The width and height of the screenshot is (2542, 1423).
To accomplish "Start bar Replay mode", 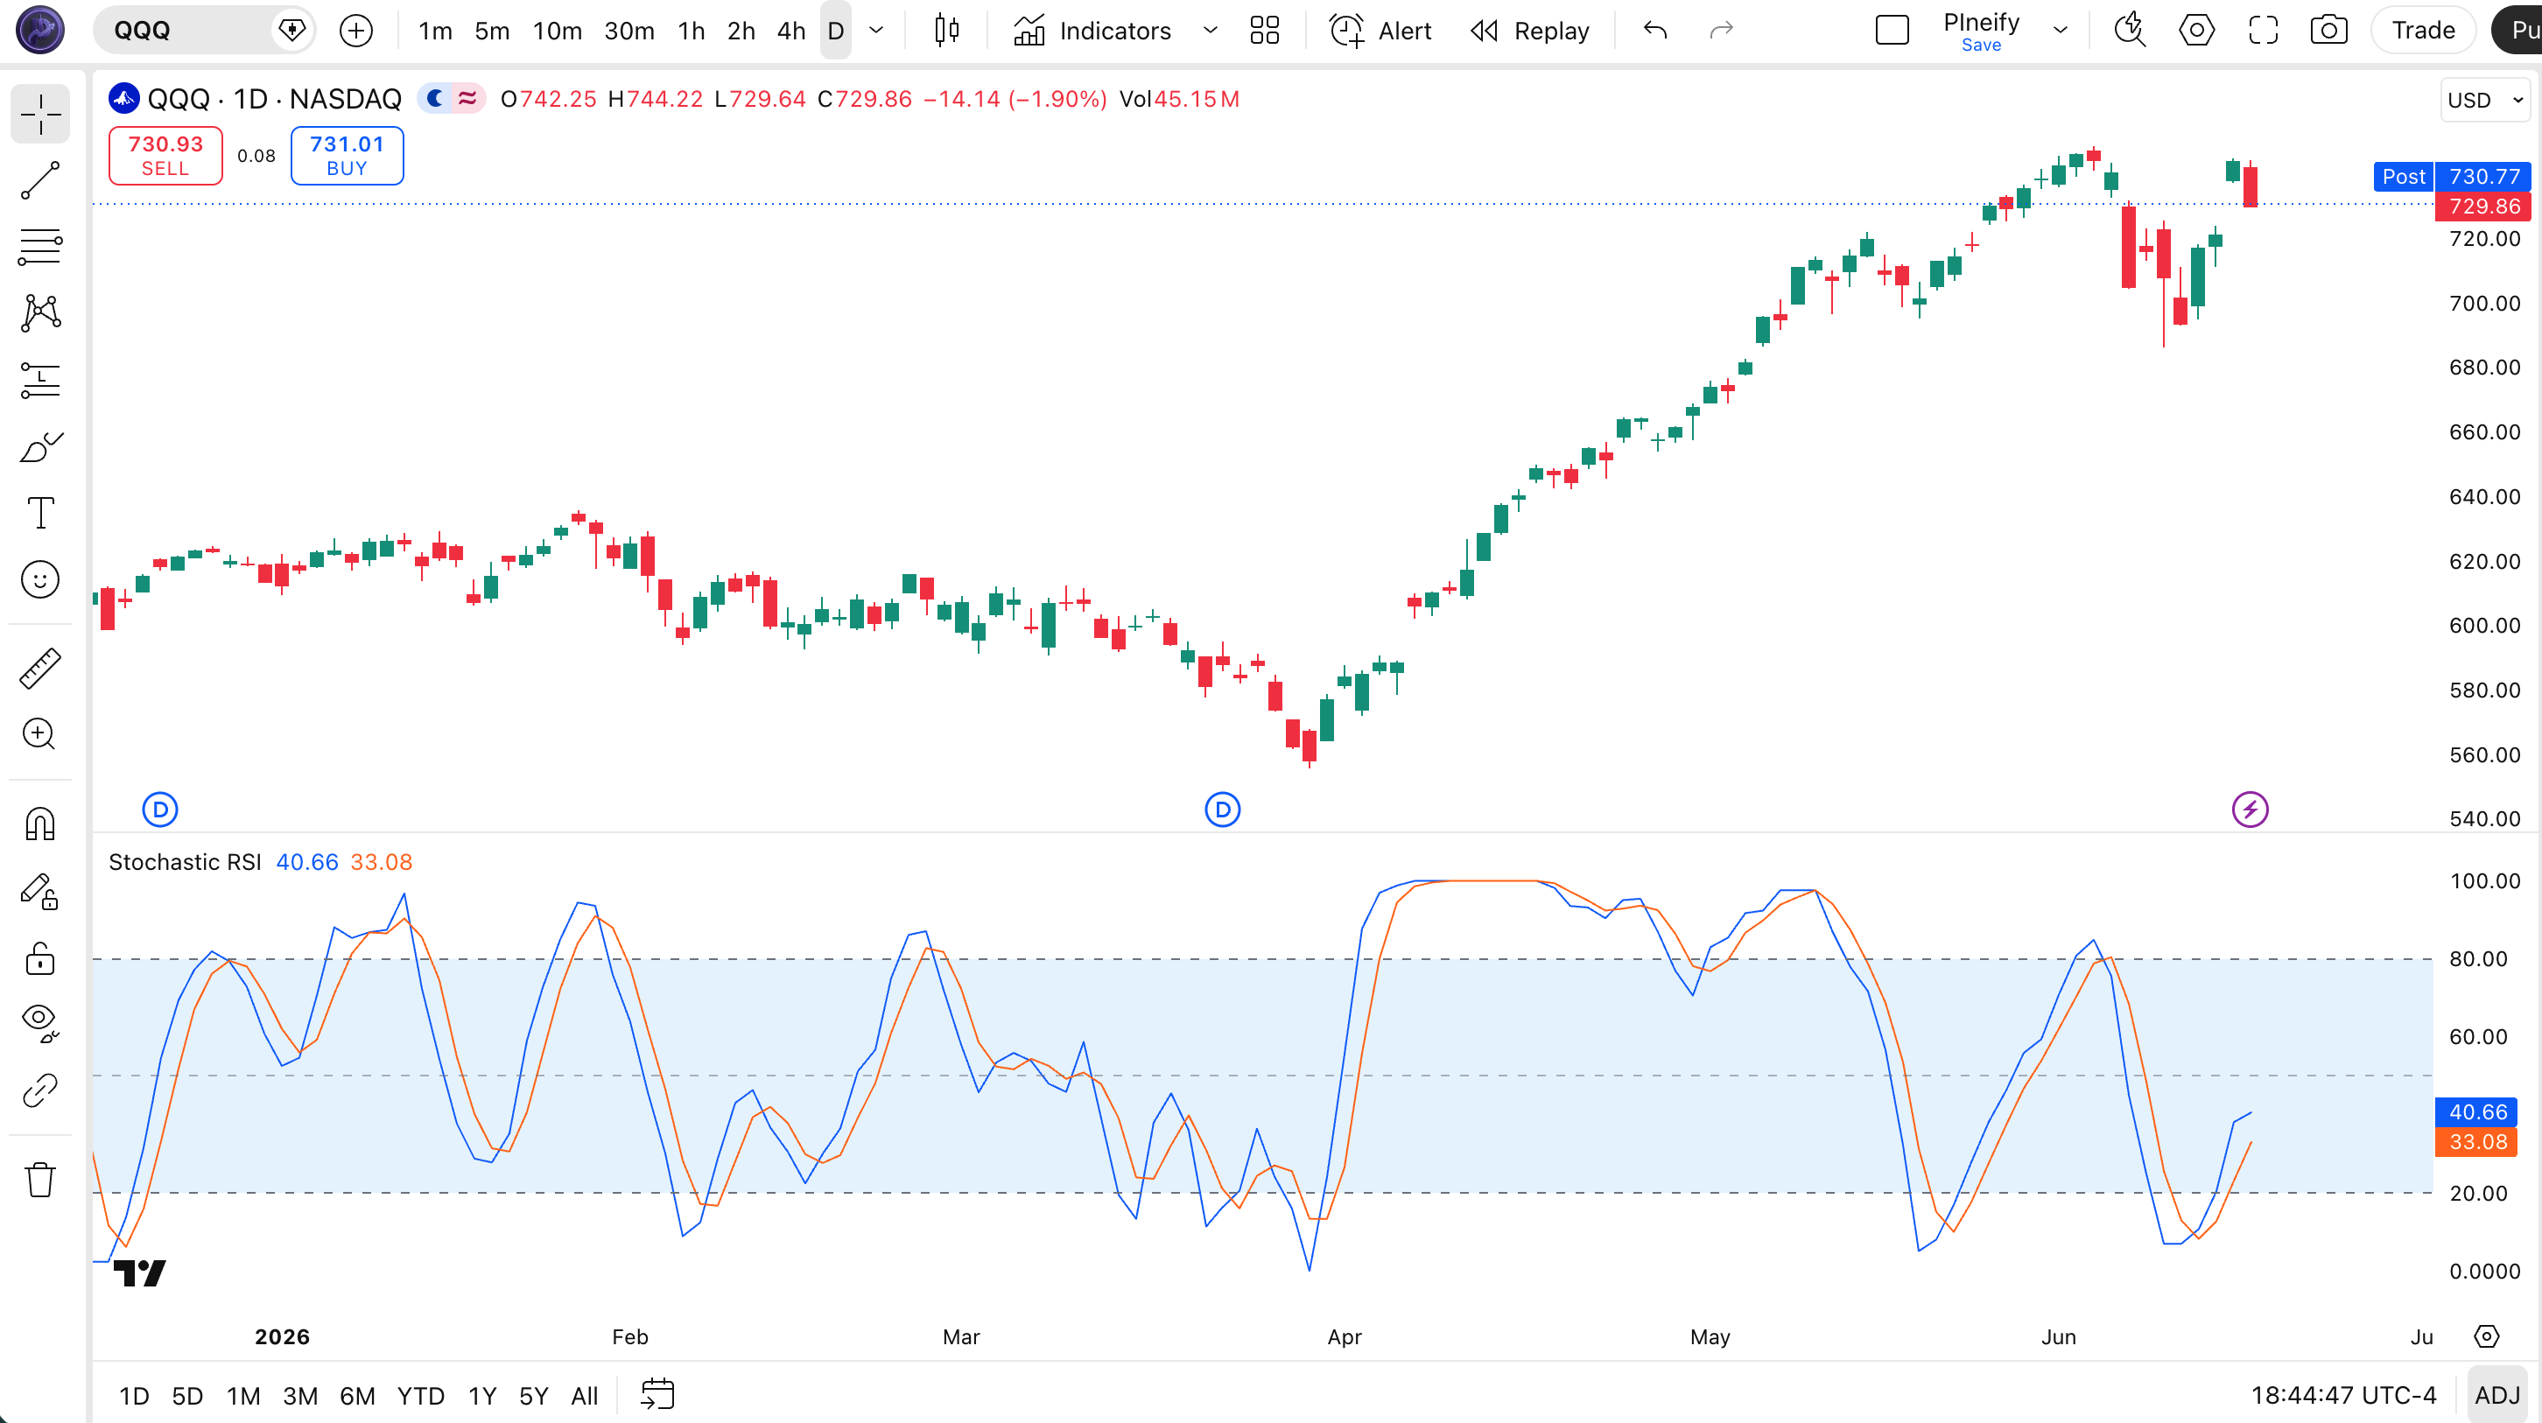I will click(x=1530, y=31).
